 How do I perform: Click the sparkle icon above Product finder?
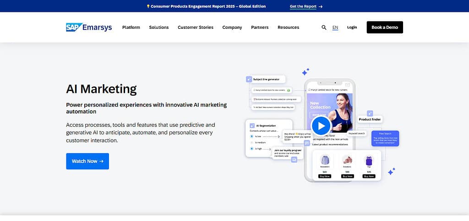tap(370, 113)
